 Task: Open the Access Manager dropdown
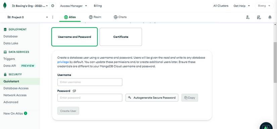click(74, 6)
